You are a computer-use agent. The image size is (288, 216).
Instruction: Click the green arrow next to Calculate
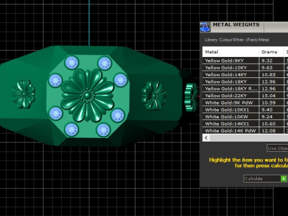[x=284, y=178]
